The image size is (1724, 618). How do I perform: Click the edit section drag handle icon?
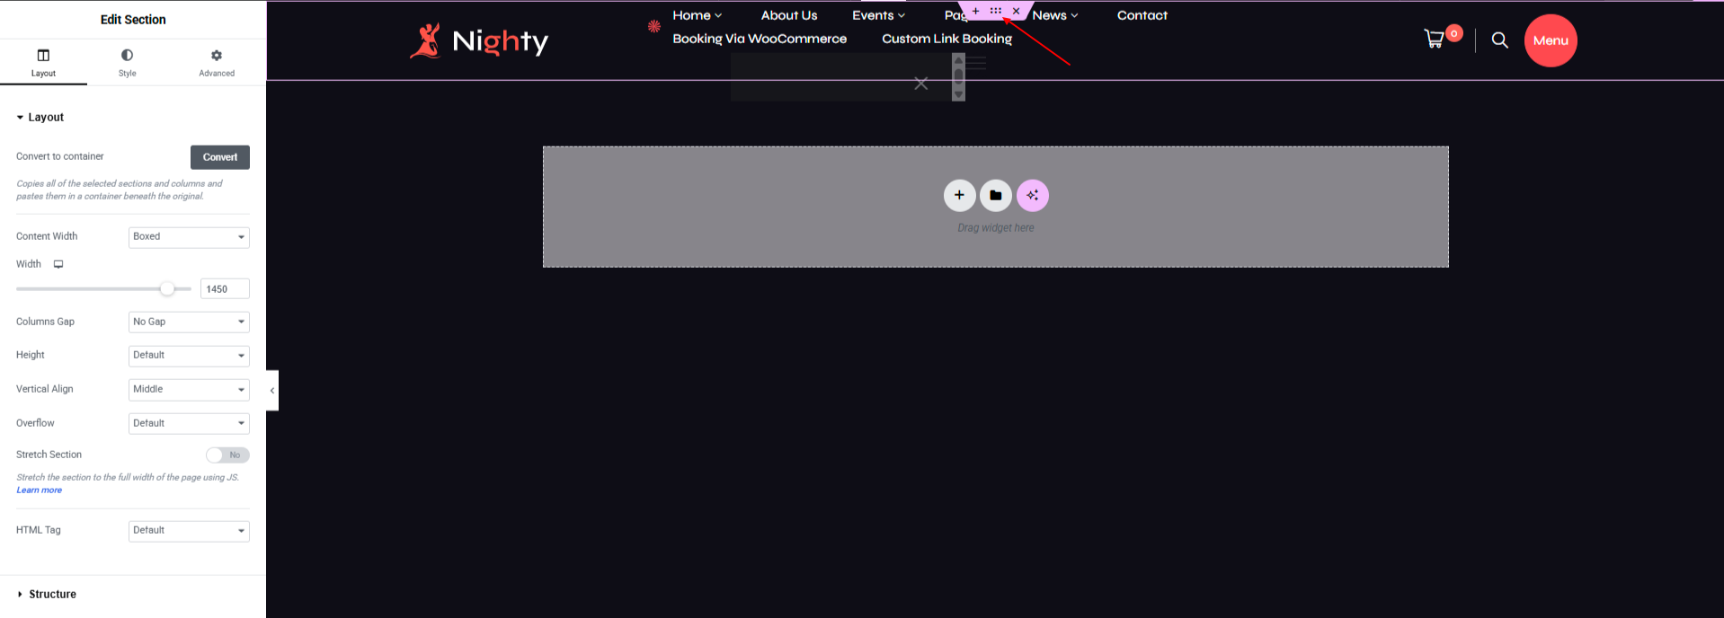click(x=996, y=11)
